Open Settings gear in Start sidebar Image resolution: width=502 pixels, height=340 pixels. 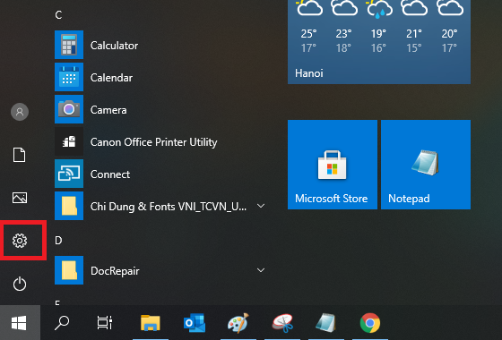pos(20,241)
